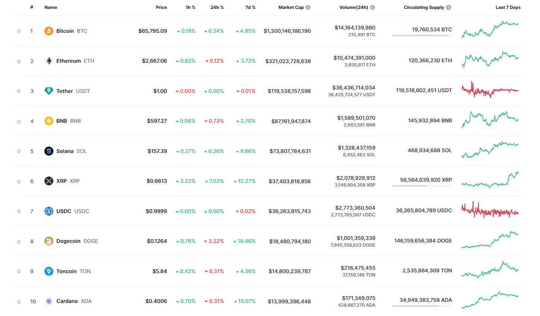Click the USDC coin logo

pyautogui.click(x=49, y=211)
